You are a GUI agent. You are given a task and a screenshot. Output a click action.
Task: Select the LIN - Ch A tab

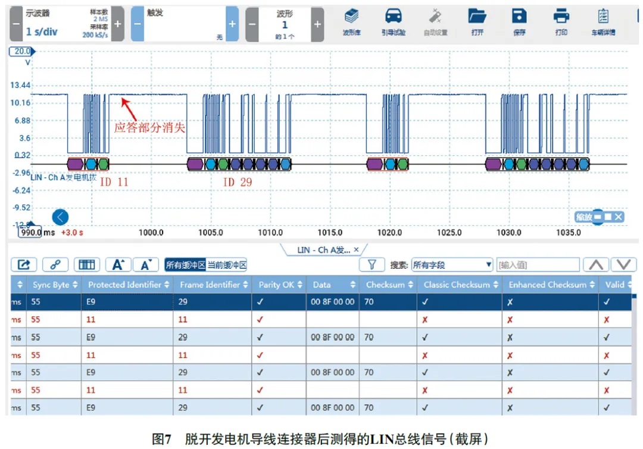click(x=324, y=250)
